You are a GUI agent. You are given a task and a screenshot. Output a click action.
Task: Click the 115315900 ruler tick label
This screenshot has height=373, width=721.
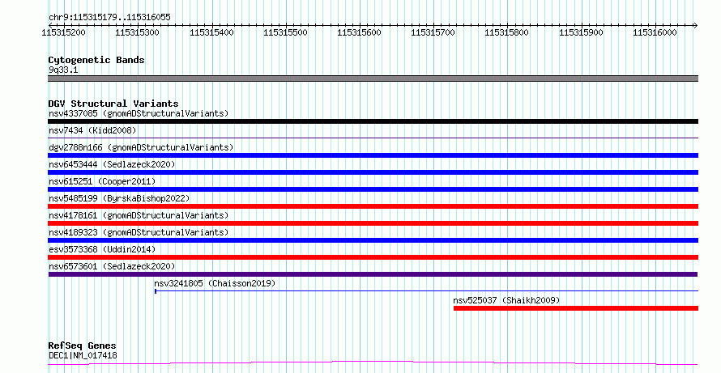coord(581,32)
